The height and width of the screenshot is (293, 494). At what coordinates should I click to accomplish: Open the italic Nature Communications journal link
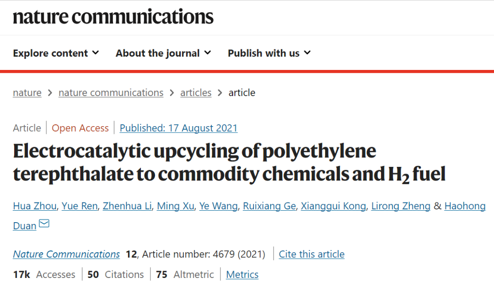pyautogui.click(x=66, y=254)
